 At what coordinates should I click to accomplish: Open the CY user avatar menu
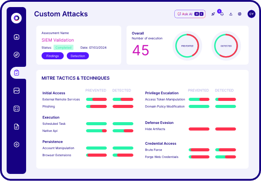[x=251, y=14]
